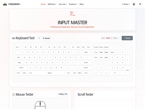
Task: Click the left Win key
Action: [24, 73]
